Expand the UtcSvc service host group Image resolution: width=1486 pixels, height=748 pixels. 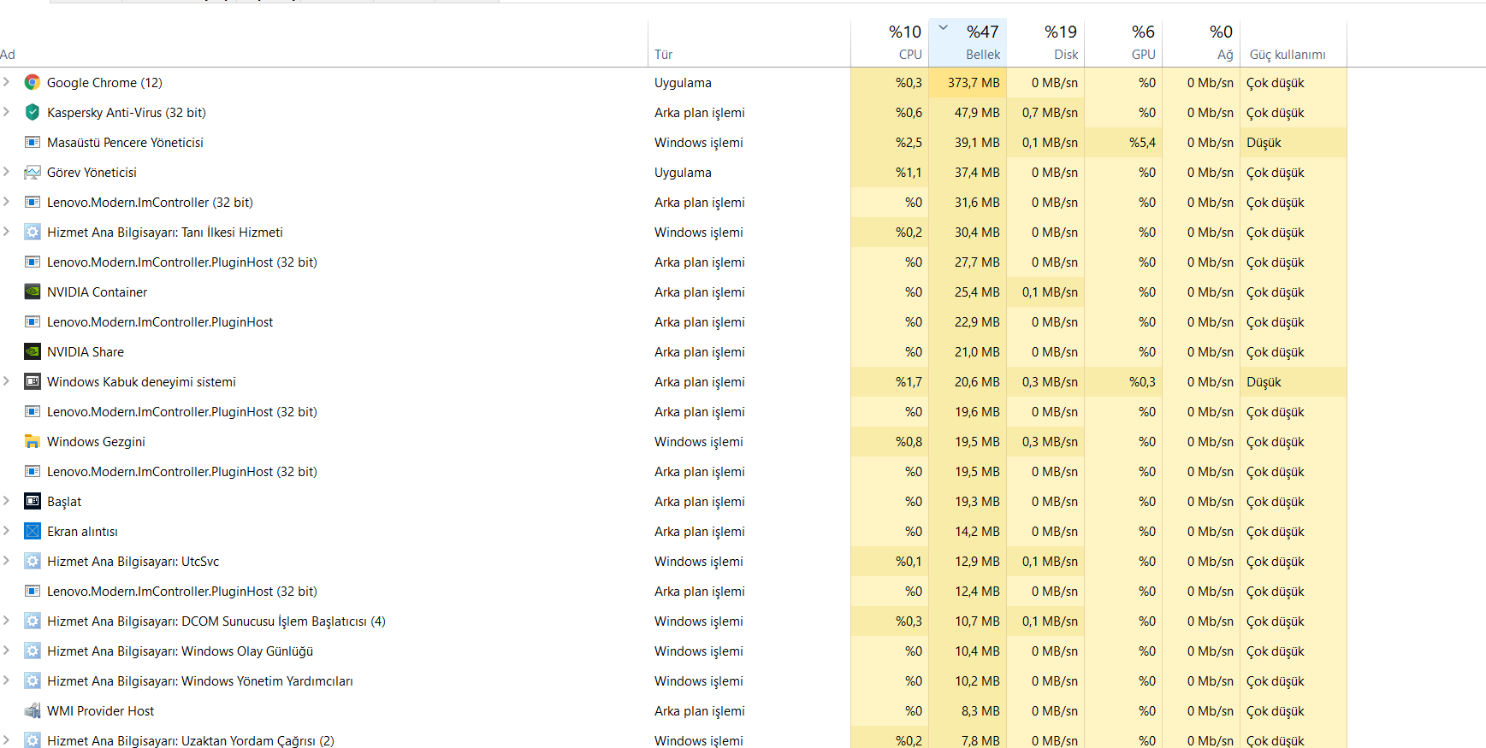coord(7,561)
